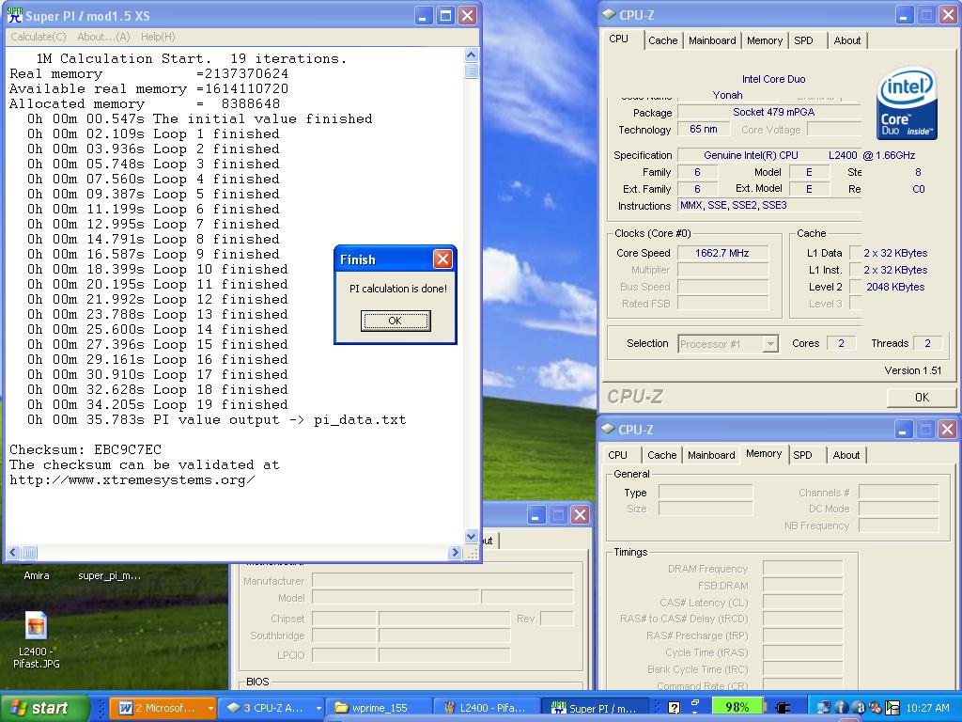Switch to the Mainboard tab in top CPU-Z window
Screen dimensions: 962x722
(x=712, y=40)
